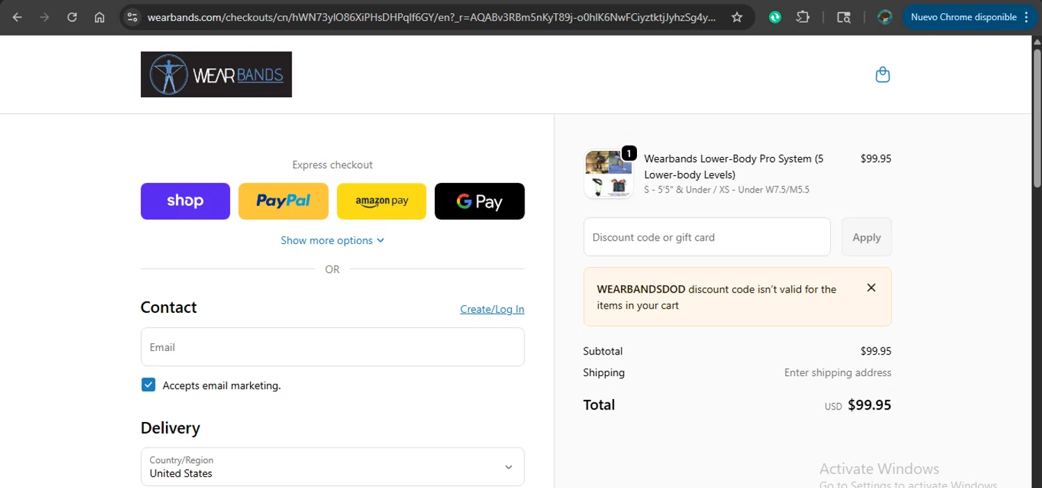Screen dimensions: 1042x488
Task: Uncheck Accepts email marketing checkbox
Action: [x=148, y=385]
